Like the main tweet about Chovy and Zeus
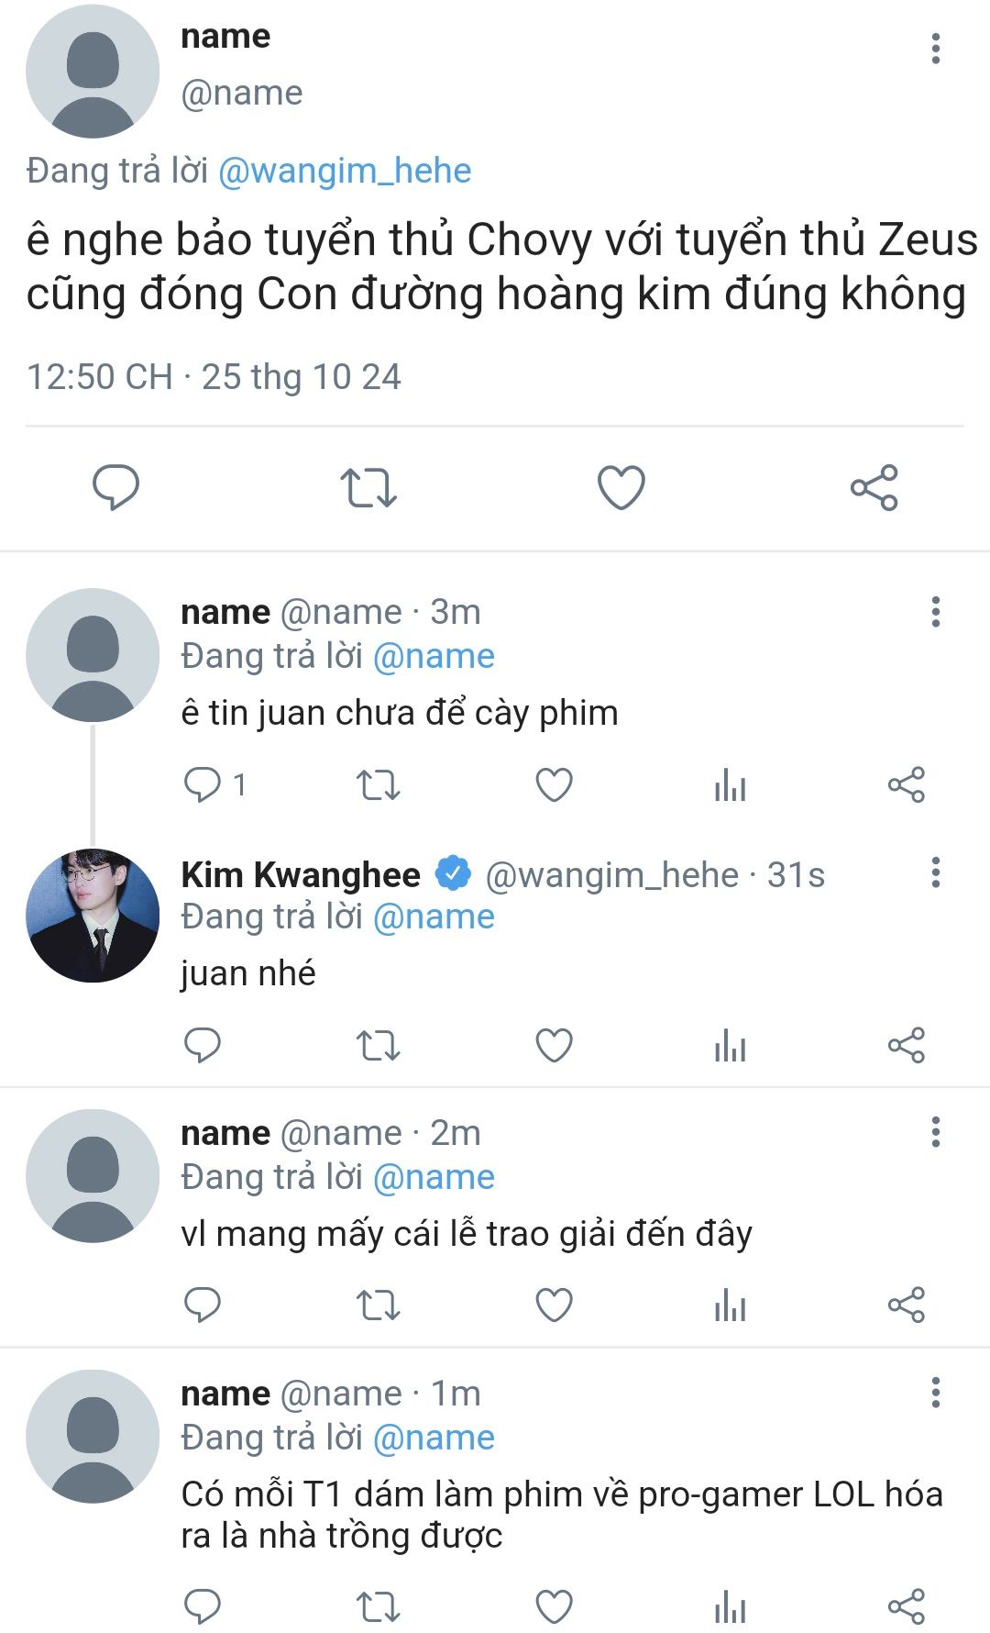 (x=621, y=487)
